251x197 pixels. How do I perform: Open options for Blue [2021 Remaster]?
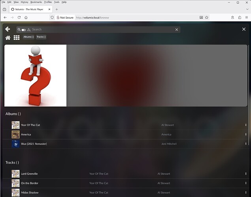click(x=245, y=144)
